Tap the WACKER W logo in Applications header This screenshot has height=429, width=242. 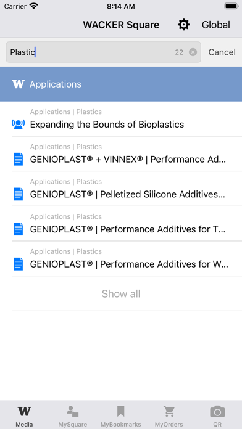(x=19, y=84)
